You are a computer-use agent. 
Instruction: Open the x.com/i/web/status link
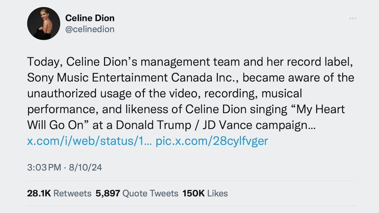[90, 141]
